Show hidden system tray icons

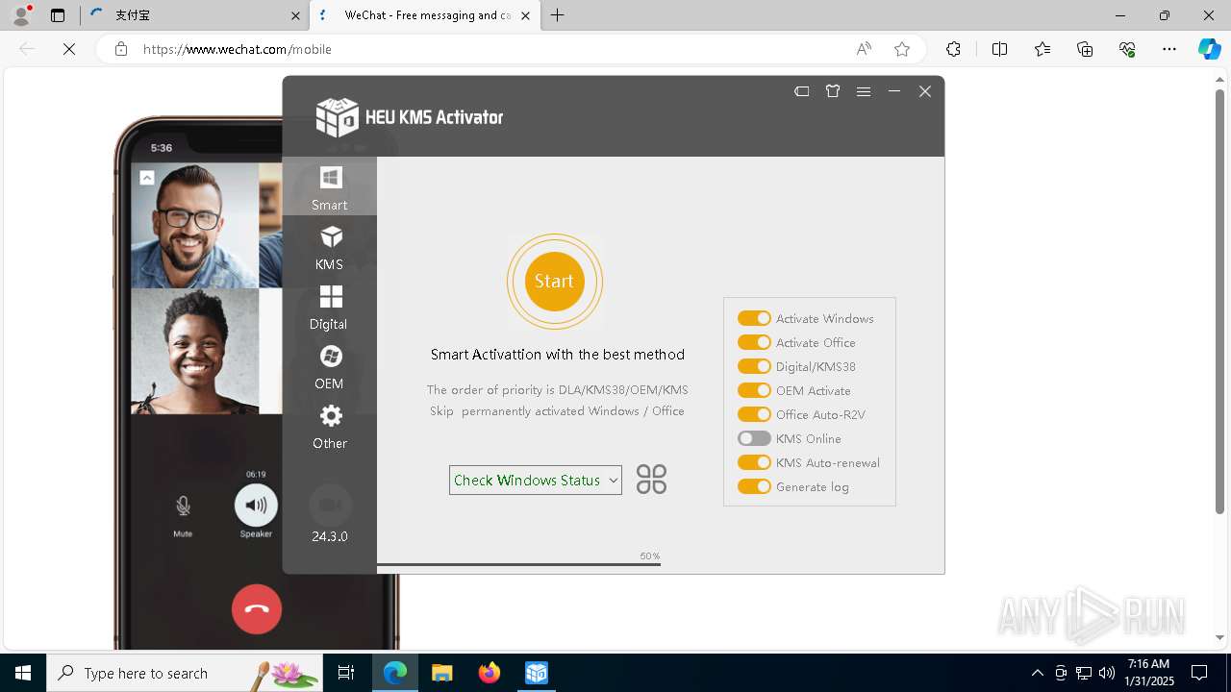point(1038,673)
